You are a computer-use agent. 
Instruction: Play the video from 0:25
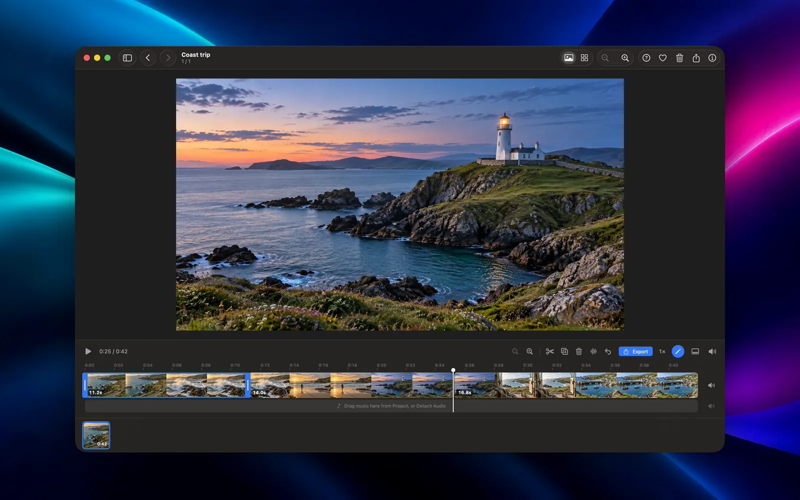pyautogui.click(x=88, y=351)
